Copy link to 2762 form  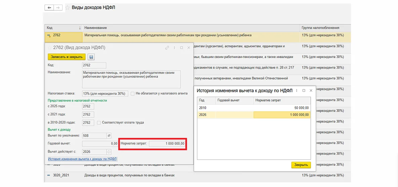167,48
